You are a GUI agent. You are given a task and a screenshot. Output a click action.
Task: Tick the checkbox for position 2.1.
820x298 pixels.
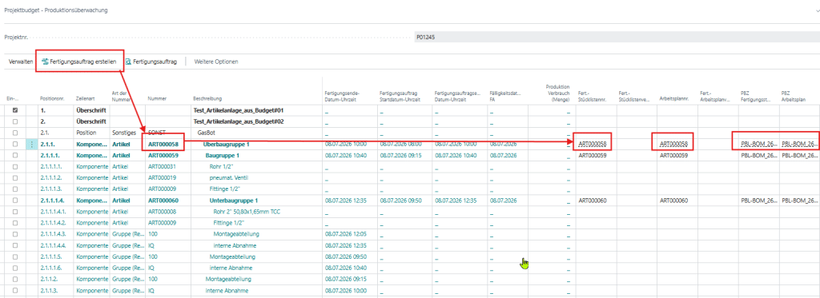point(15,133)
